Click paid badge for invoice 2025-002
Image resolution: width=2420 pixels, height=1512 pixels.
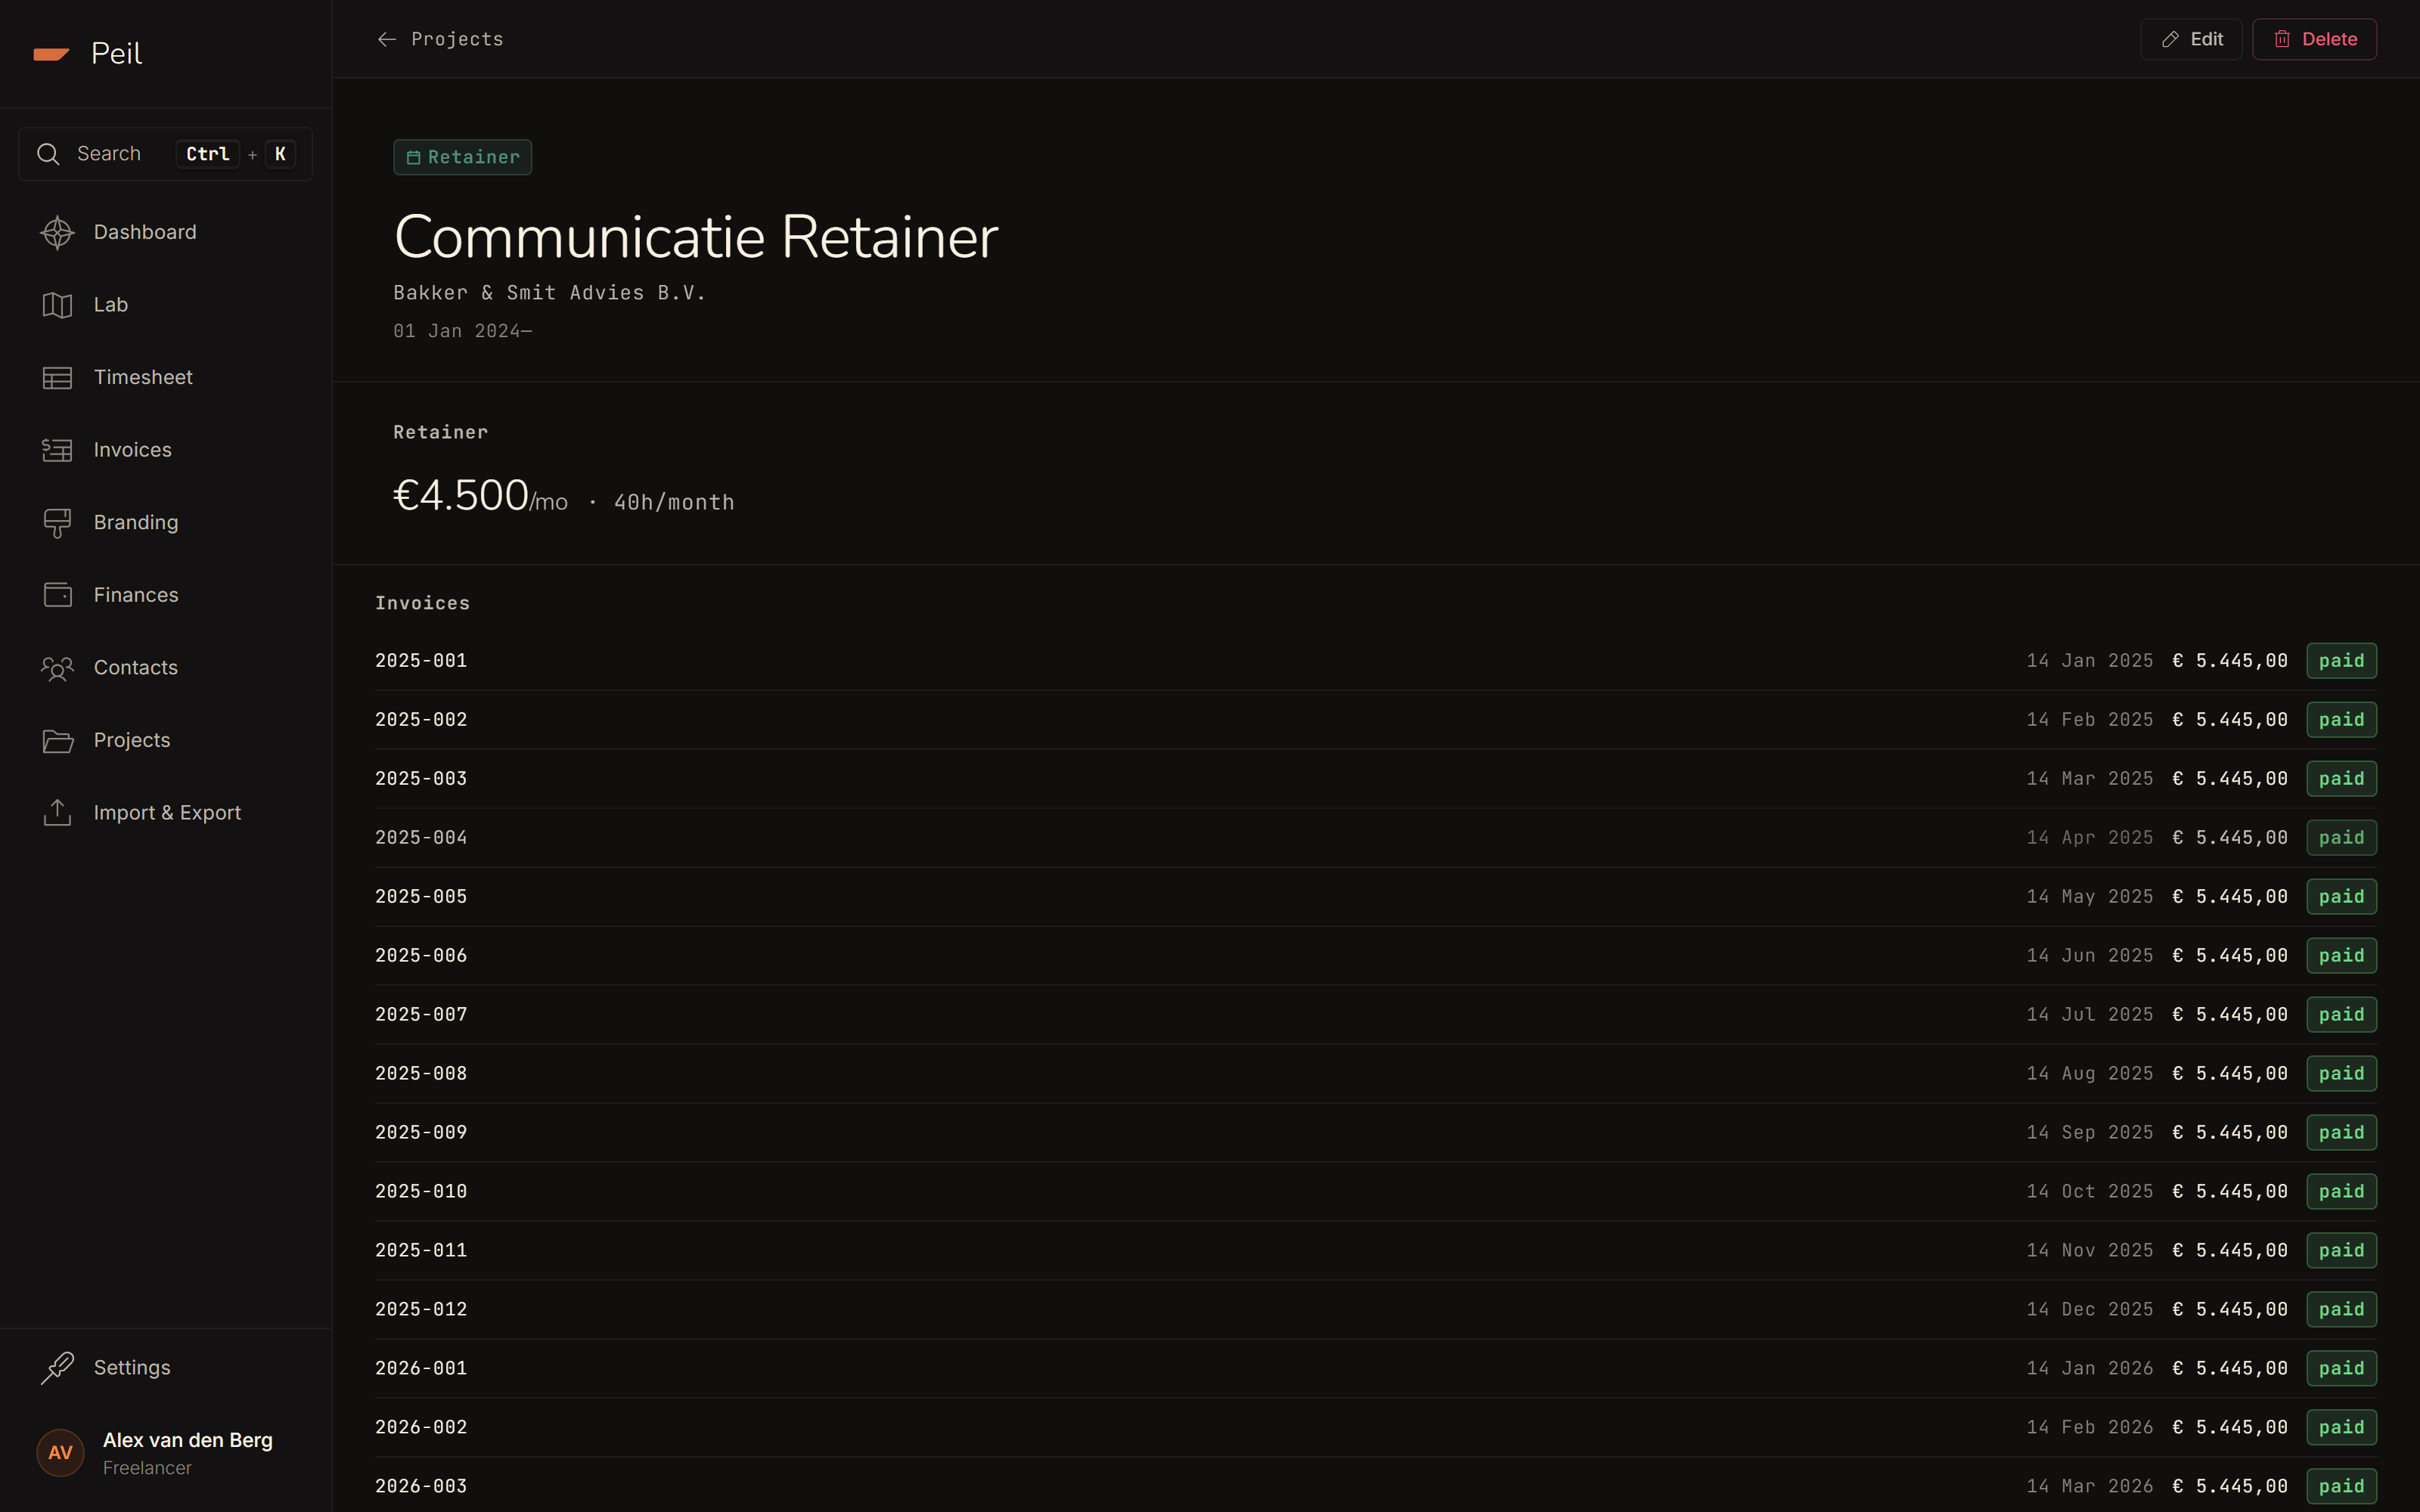point(2341,720)
